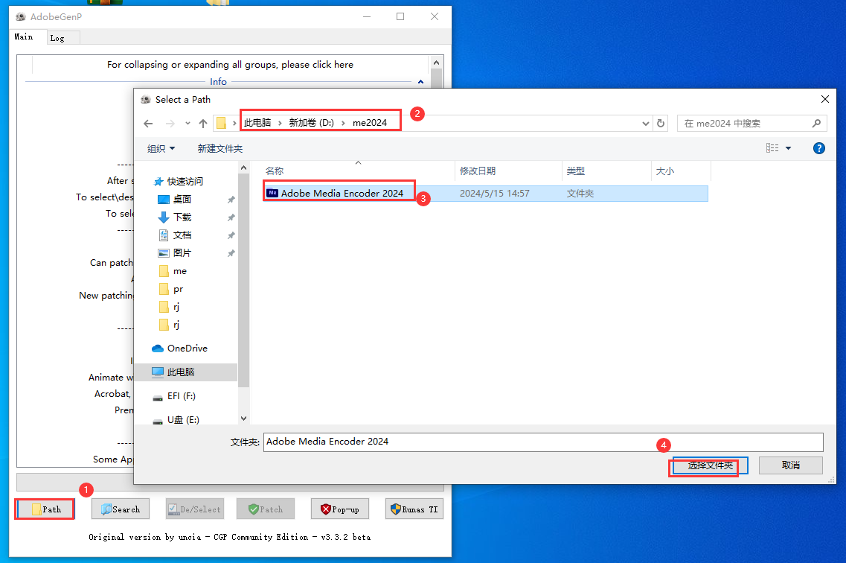Screen dimensions: 846x563
Task: Open 文档 in the navigation pane
Action: click(182, 235)
